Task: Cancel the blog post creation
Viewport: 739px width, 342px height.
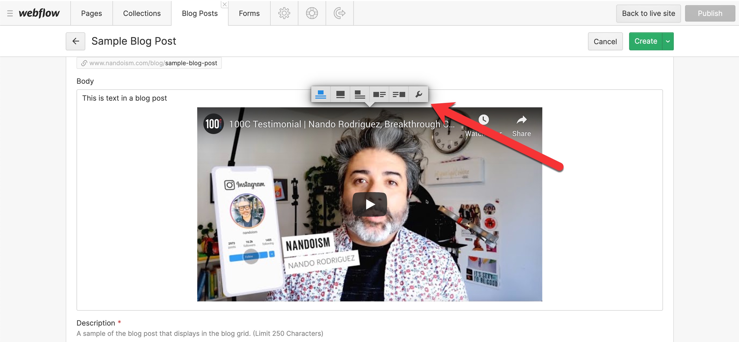Action: [x=605, y=41]
